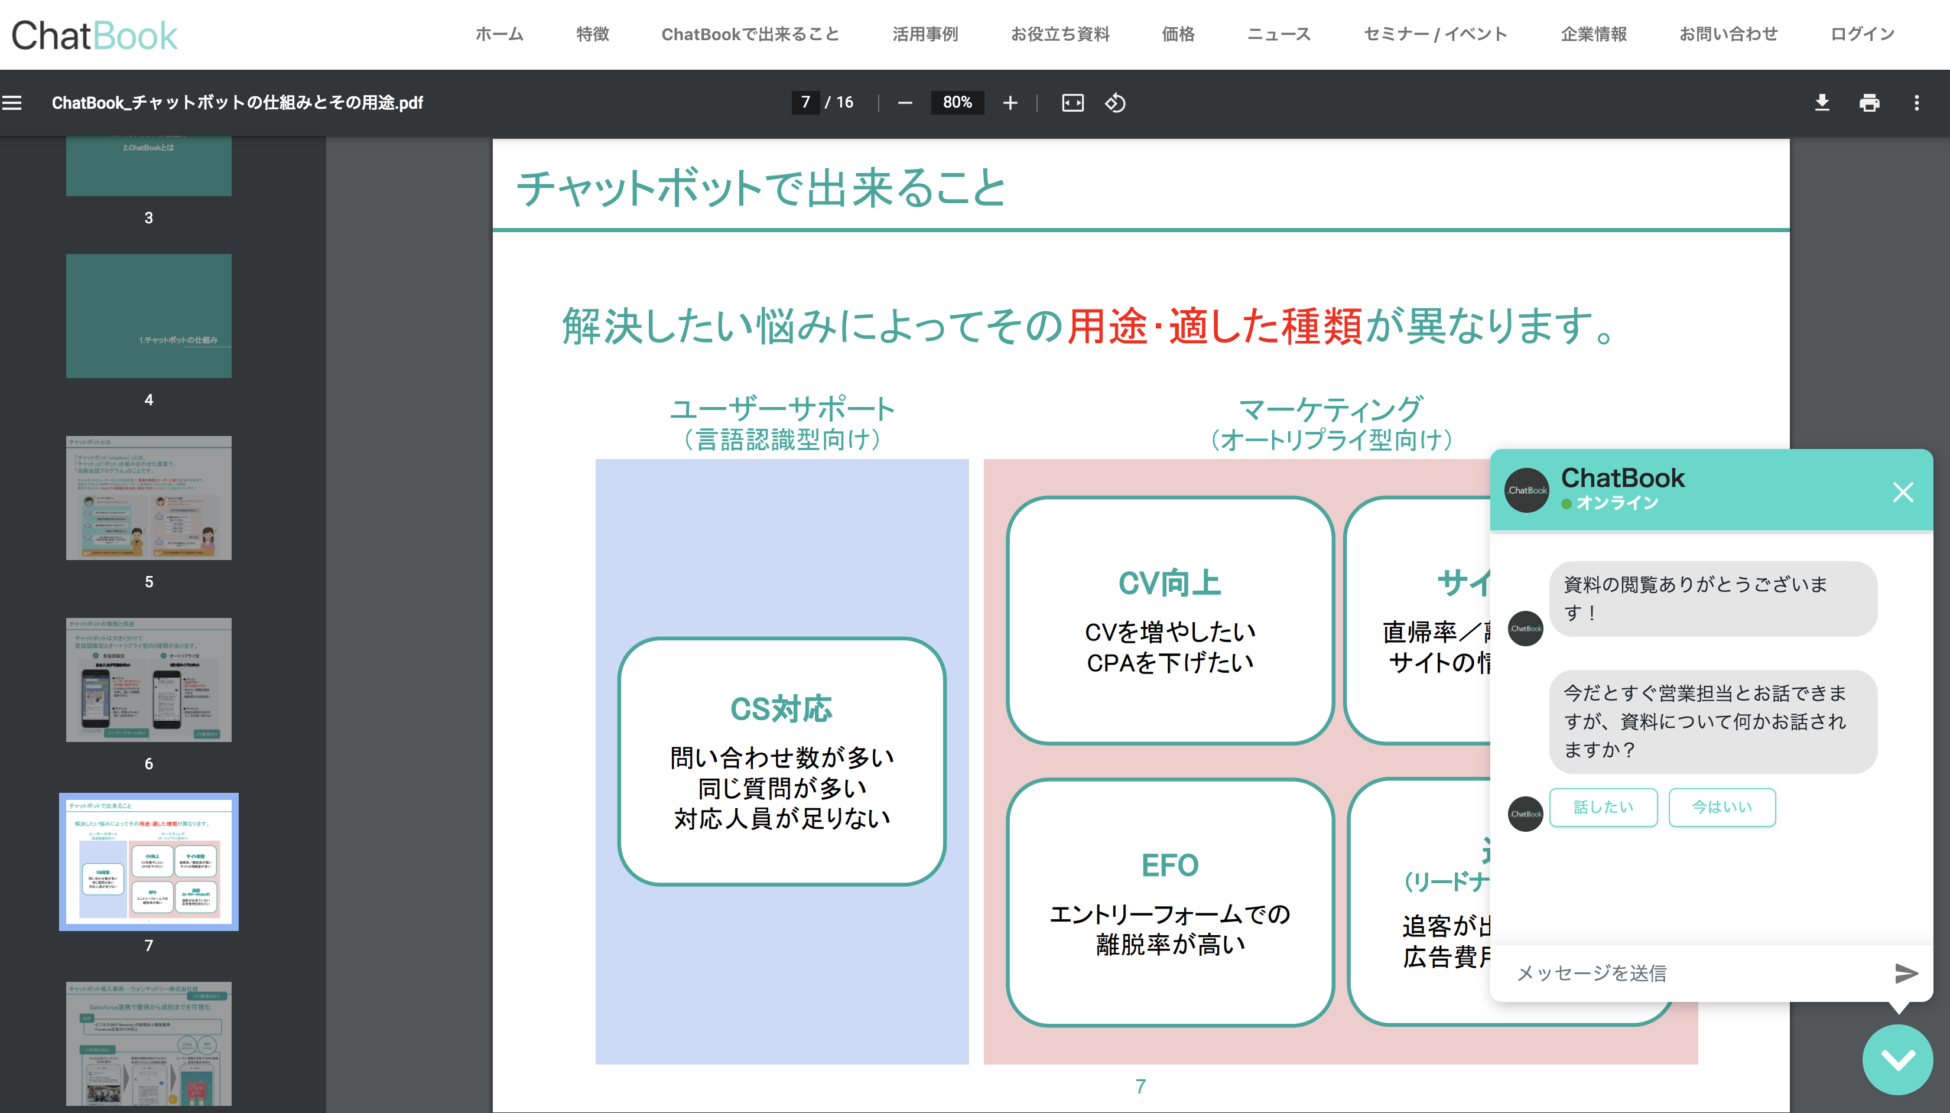Click the CS対応 box in slide
The width and height of the screenshot is (1950, 1113).
pos(781,761)
